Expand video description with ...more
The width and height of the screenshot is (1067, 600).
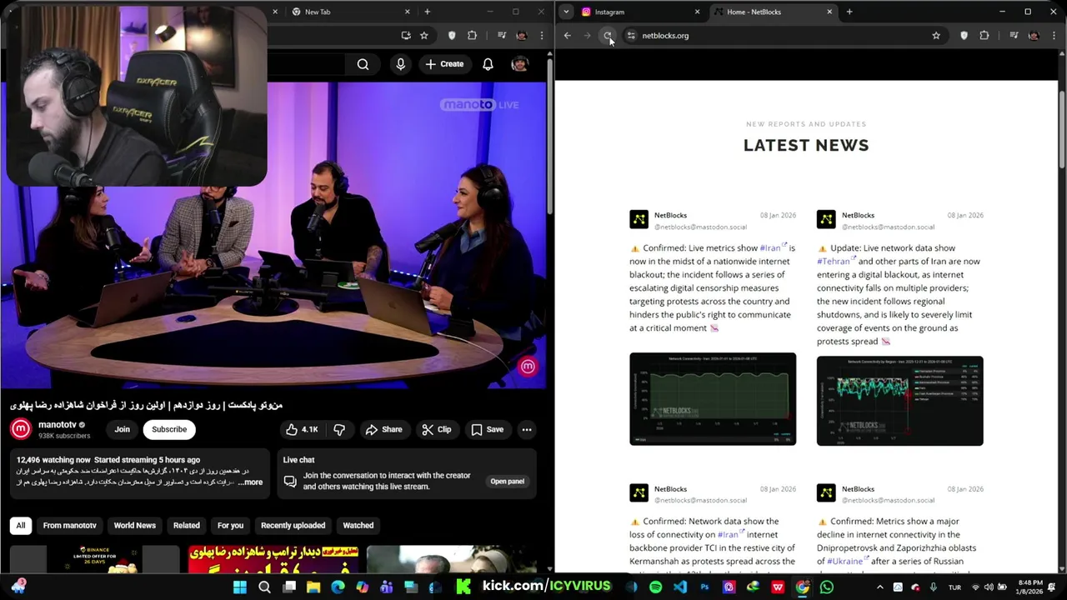[250, 482]
